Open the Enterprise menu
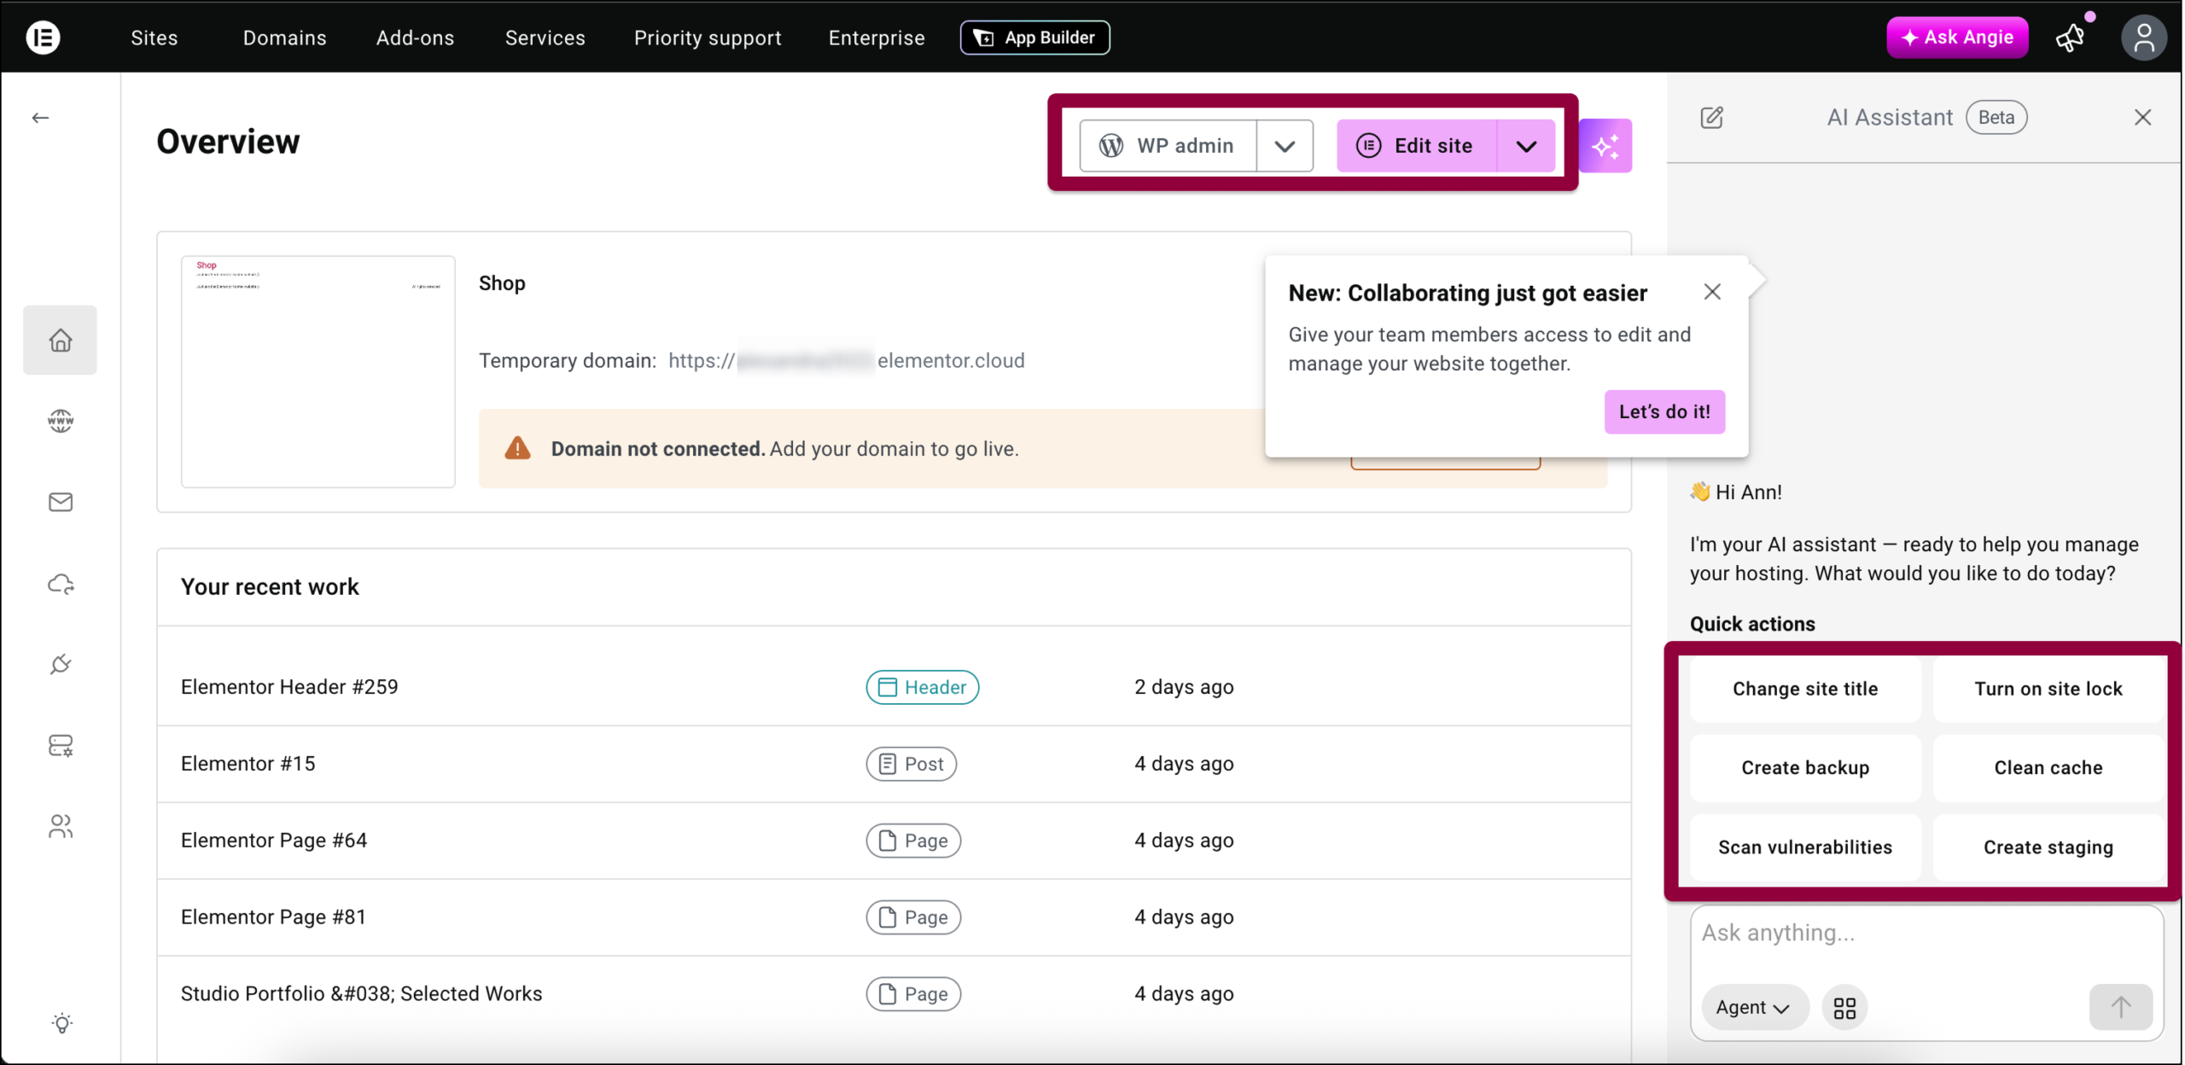 [x=877, y=38]
